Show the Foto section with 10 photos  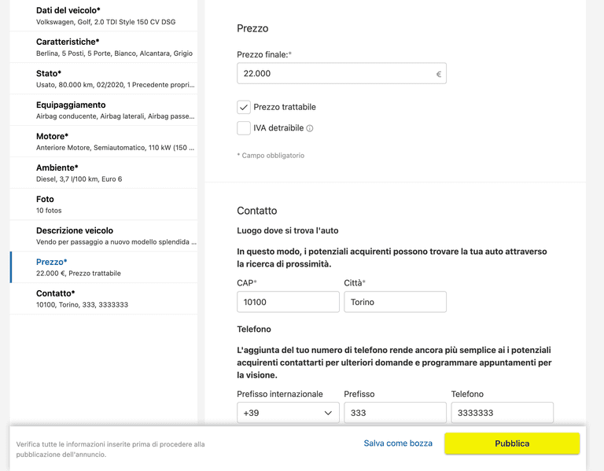[x=104, y=204]
